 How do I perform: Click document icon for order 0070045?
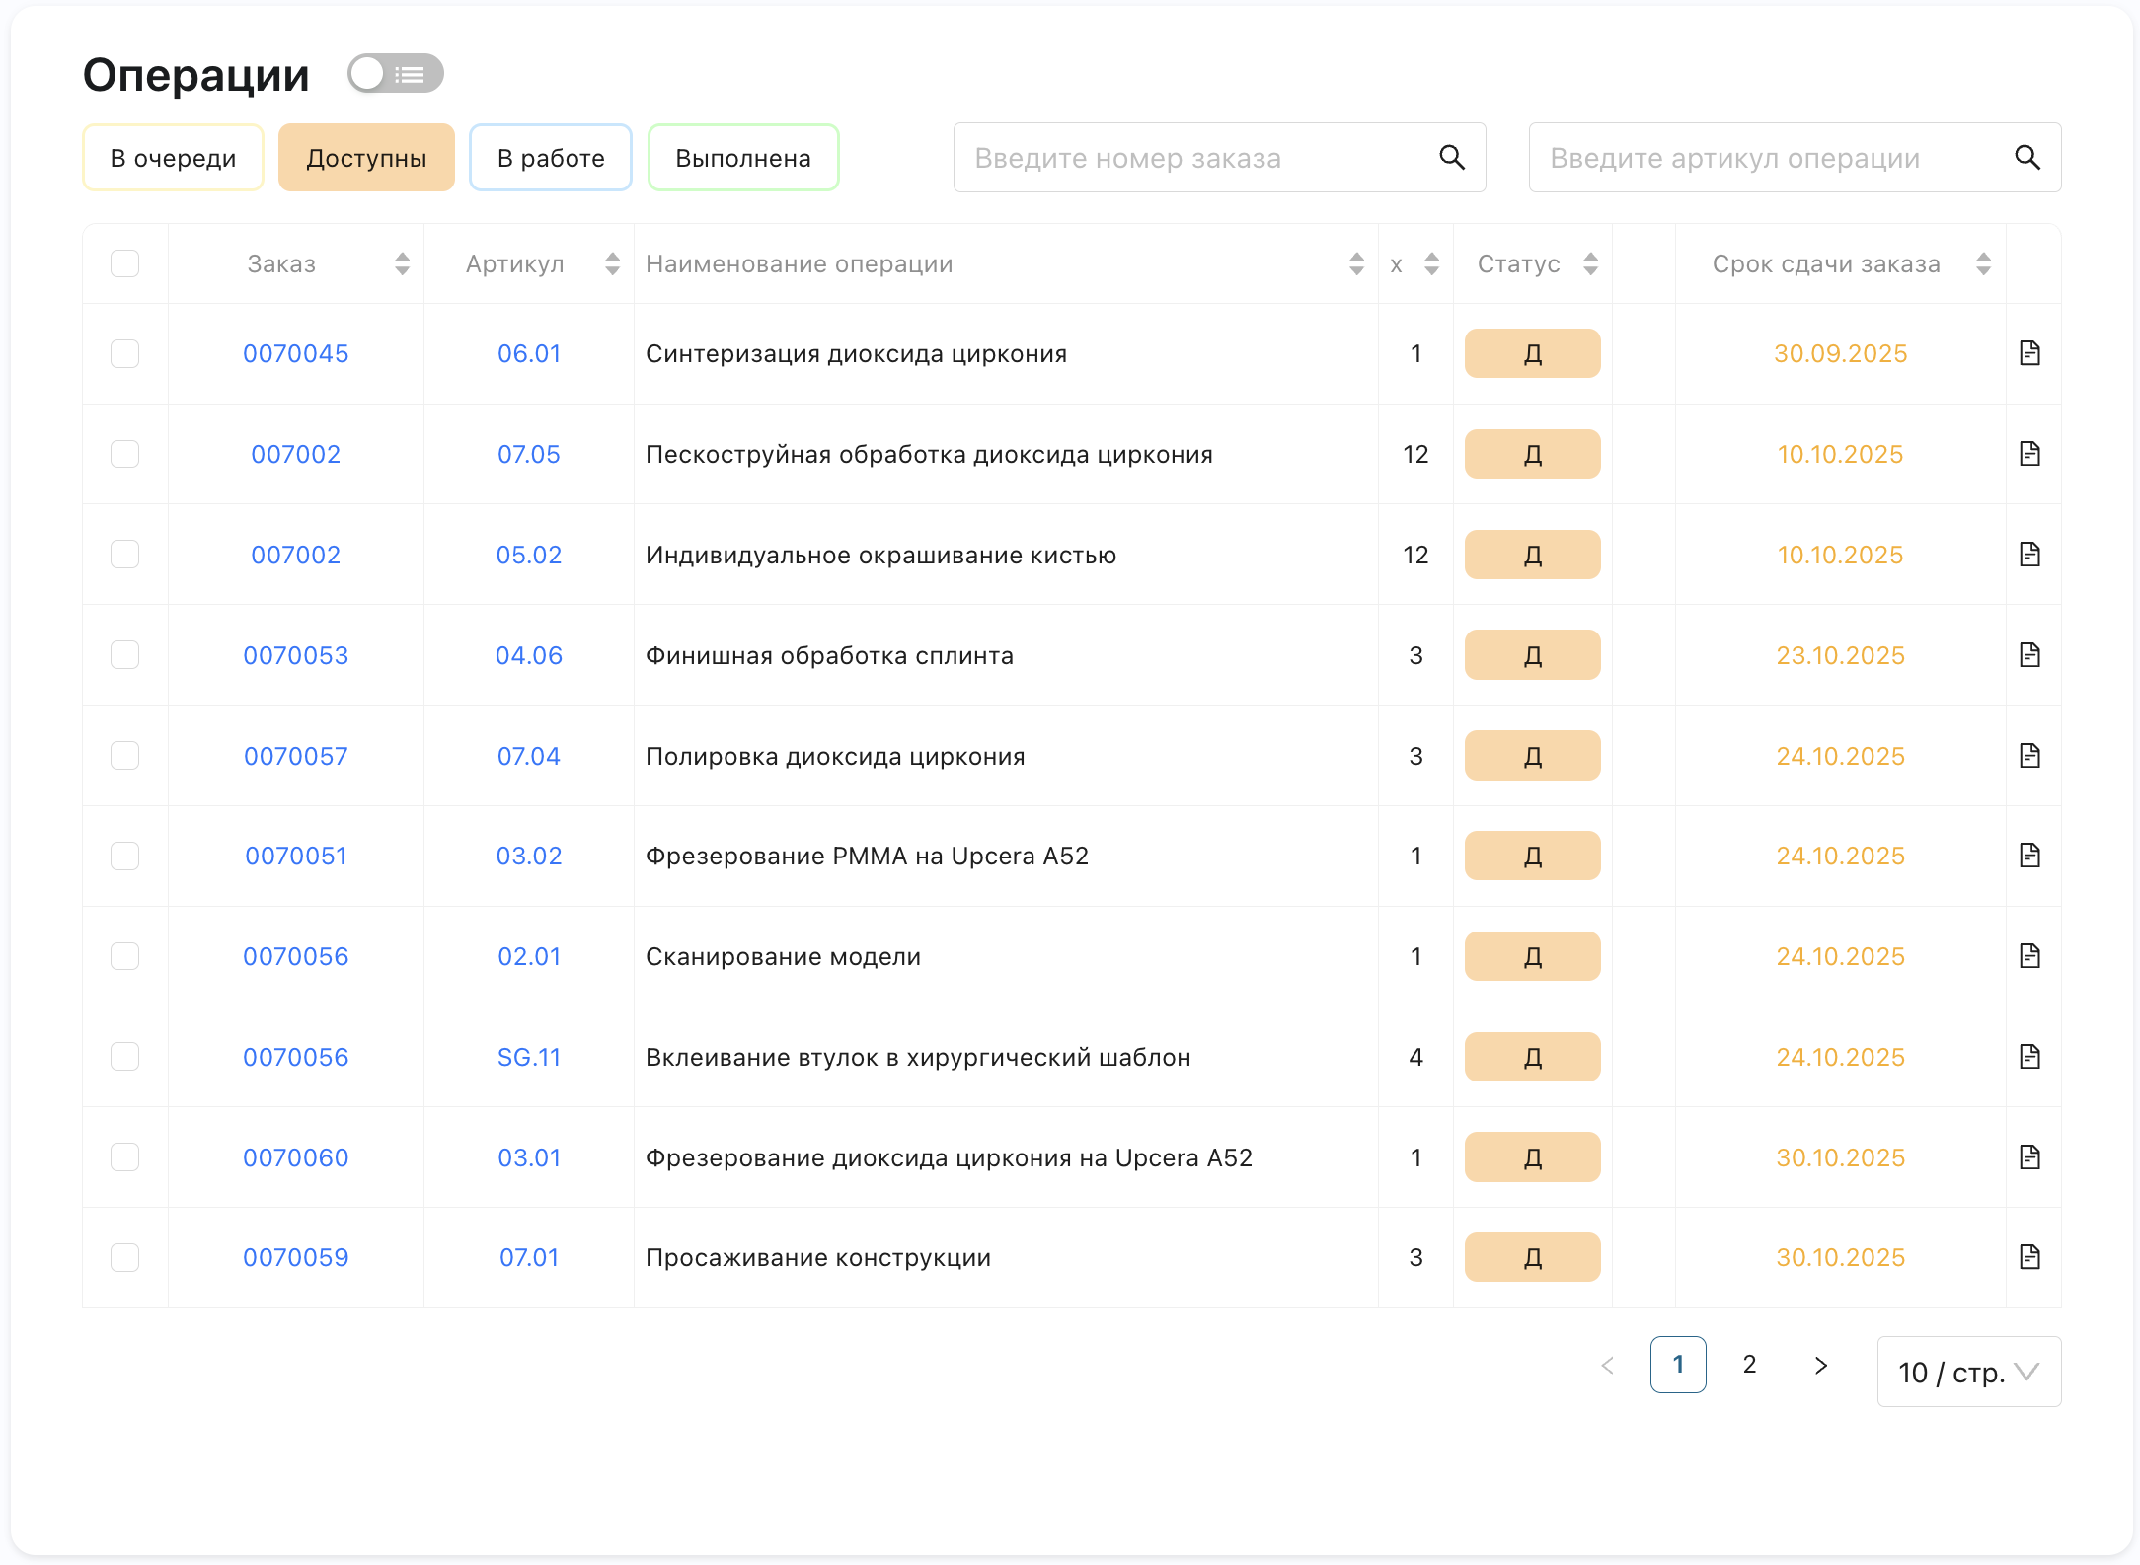[x=2029, y=353]
